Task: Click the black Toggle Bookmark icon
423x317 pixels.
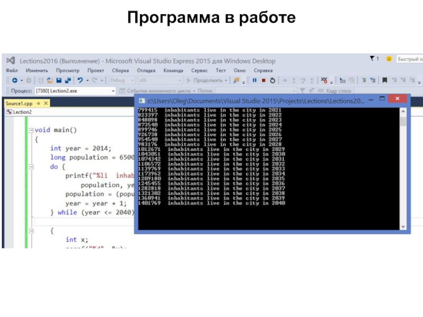Action: [385, 80]
